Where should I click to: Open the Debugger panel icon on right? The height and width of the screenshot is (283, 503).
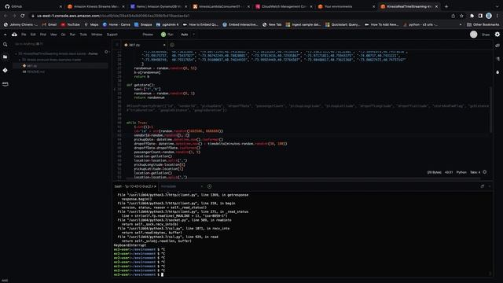497,72
